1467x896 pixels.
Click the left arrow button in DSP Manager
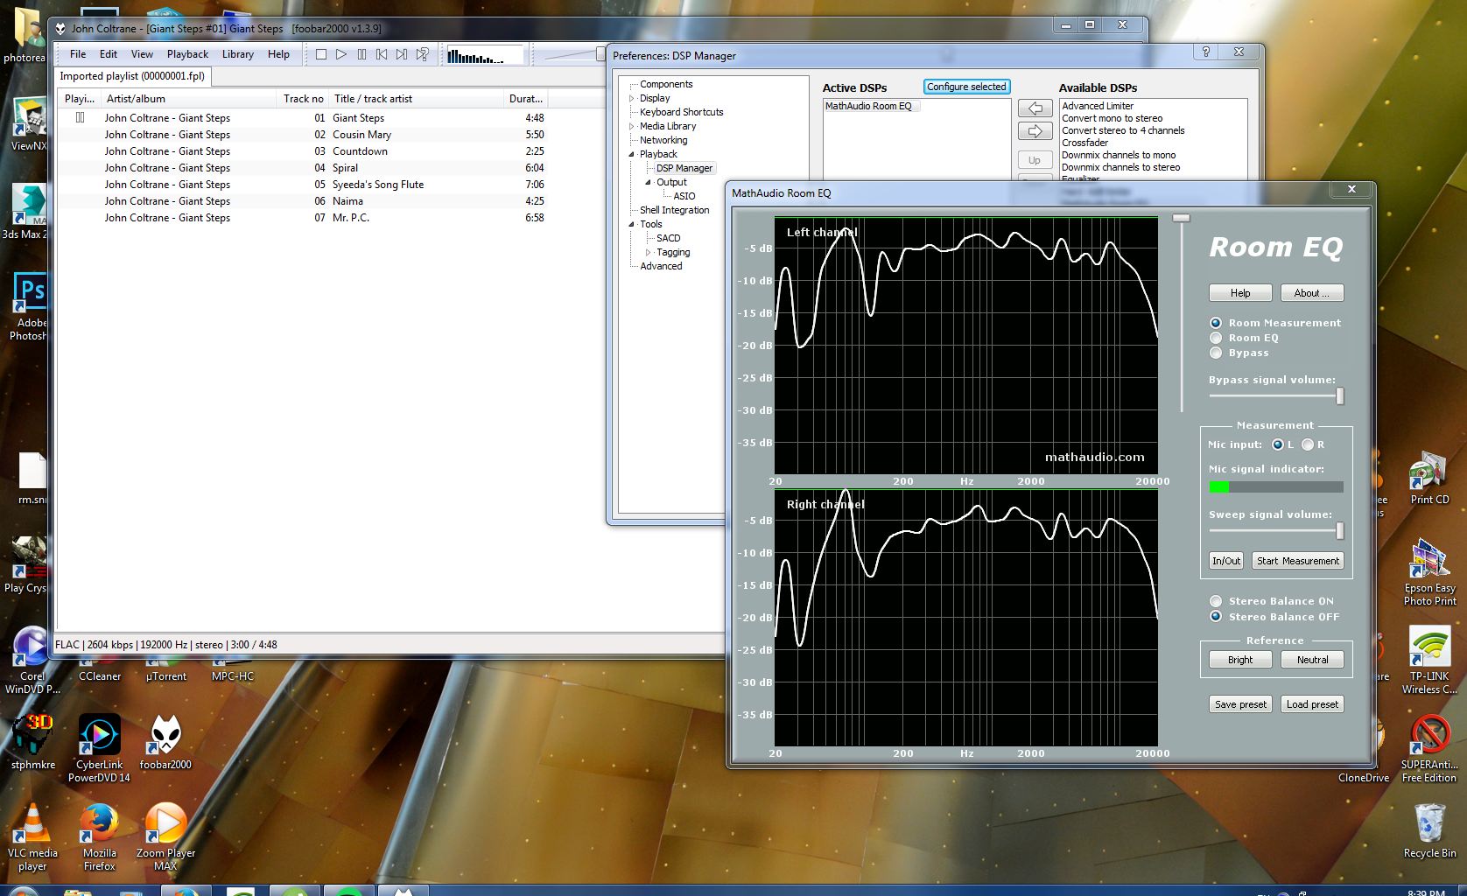1035,108
